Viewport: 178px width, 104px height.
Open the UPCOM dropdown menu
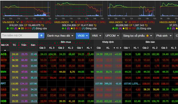point(112,36)
